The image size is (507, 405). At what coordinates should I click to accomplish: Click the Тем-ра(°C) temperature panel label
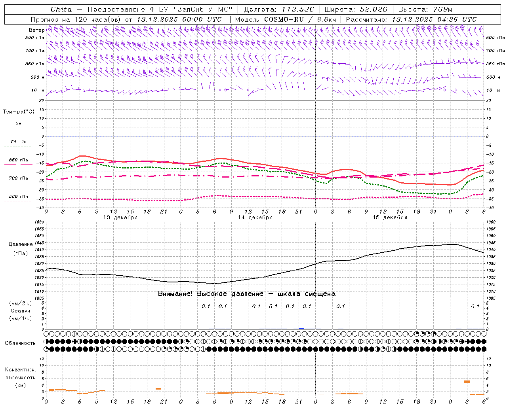tap(19, 112)
